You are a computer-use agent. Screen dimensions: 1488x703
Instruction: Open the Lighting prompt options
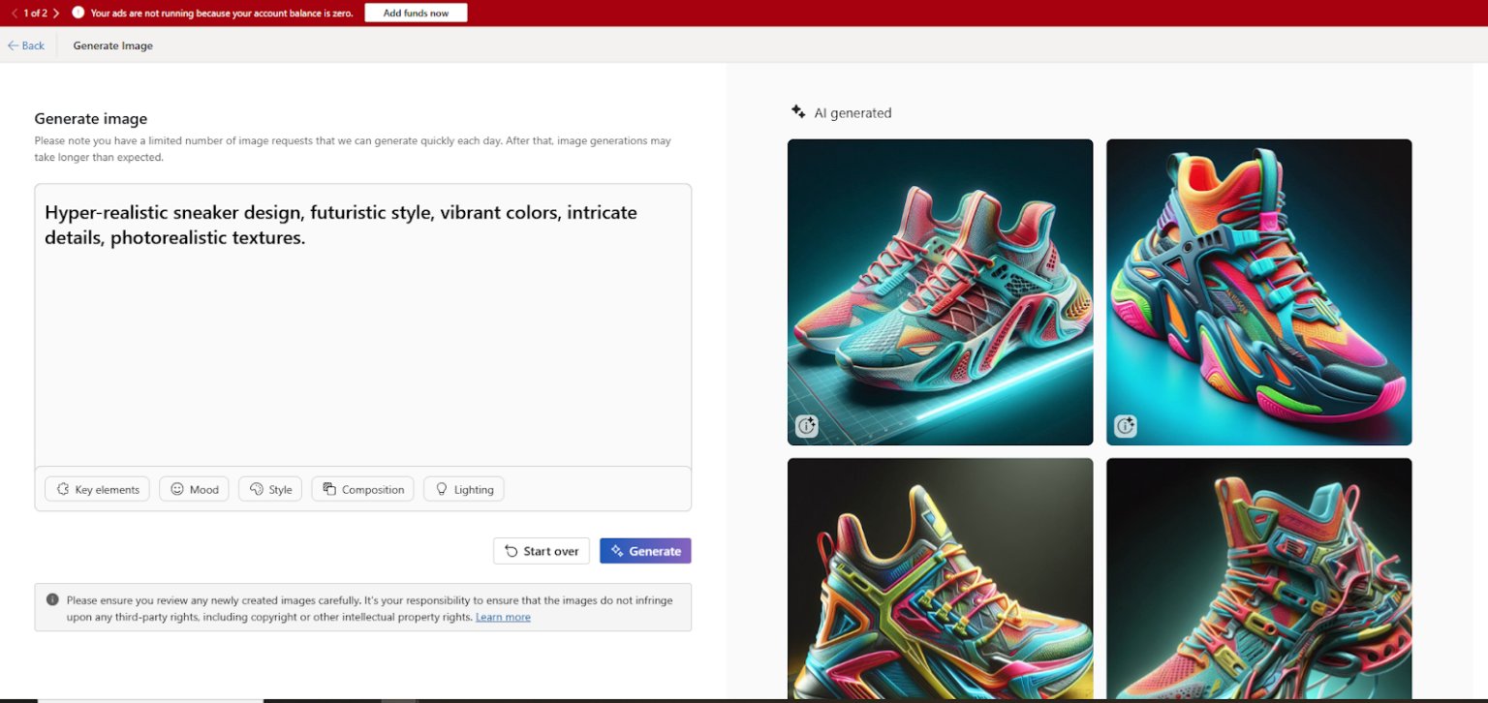click(x=463, y=489)
